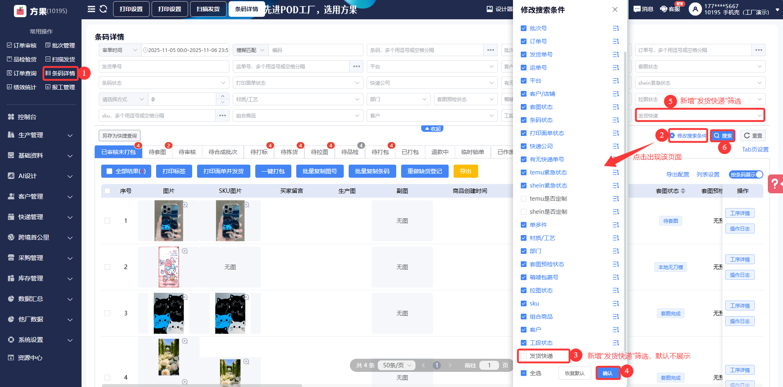Switch to the 待套图 status tab

157,152
